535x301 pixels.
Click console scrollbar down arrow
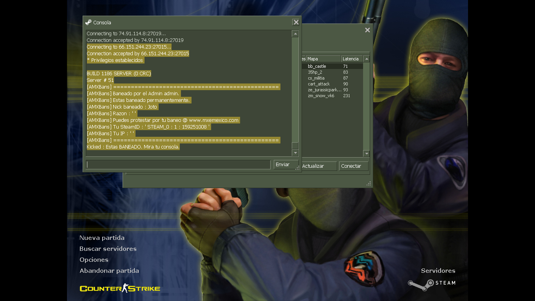(x=295, y=153)
